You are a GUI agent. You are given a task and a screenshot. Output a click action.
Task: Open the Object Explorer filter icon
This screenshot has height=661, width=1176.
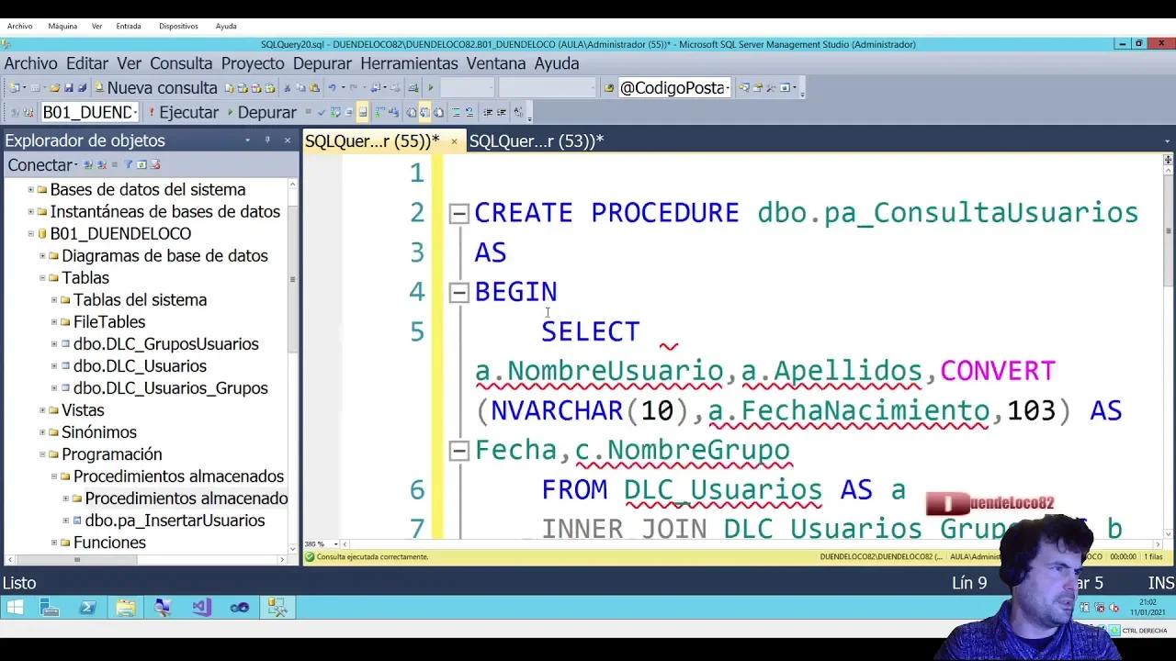point(130,164)
